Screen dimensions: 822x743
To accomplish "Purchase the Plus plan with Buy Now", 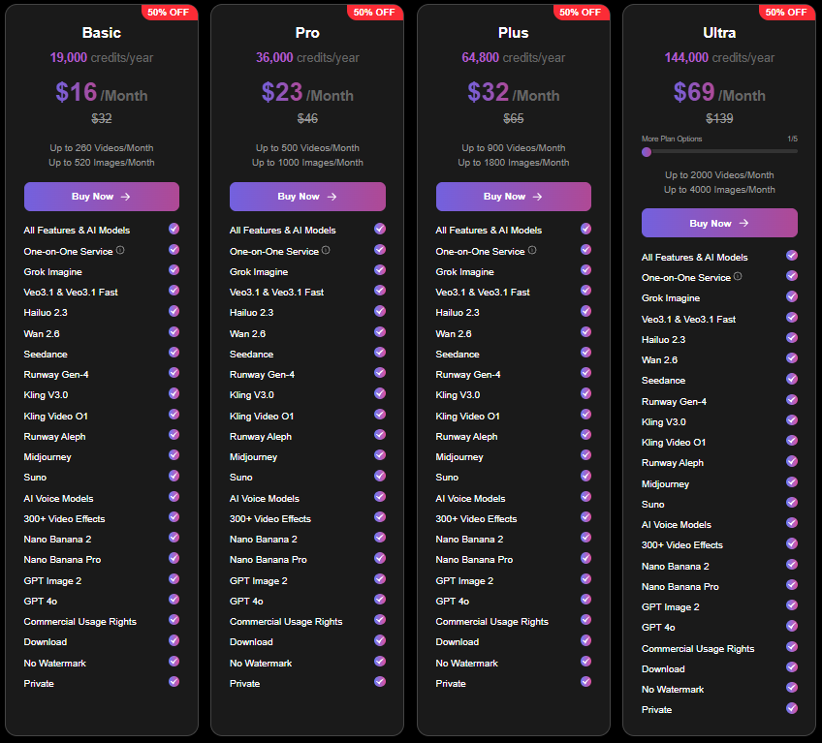I will [x=514, y=197].
